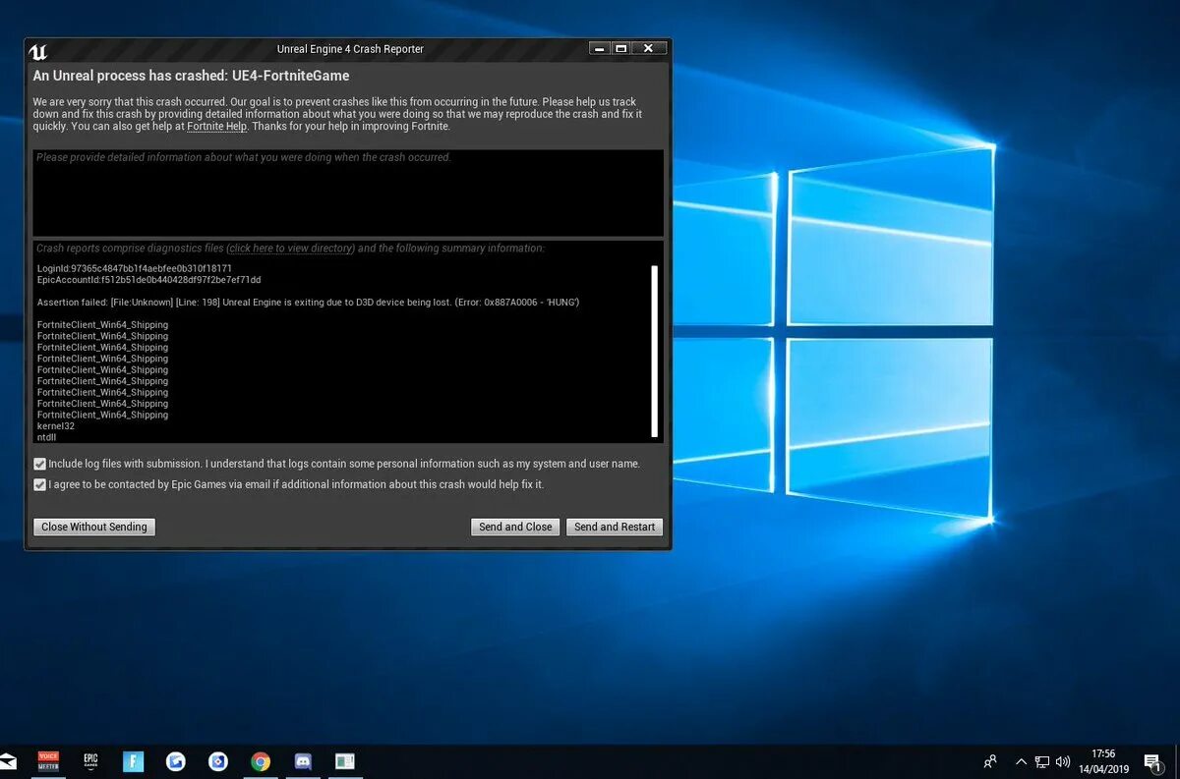The height and width of the screenshot is (779, 1180).
Task: Open the Fortnite taskbar icon
Action: click(x=133, y=761)
